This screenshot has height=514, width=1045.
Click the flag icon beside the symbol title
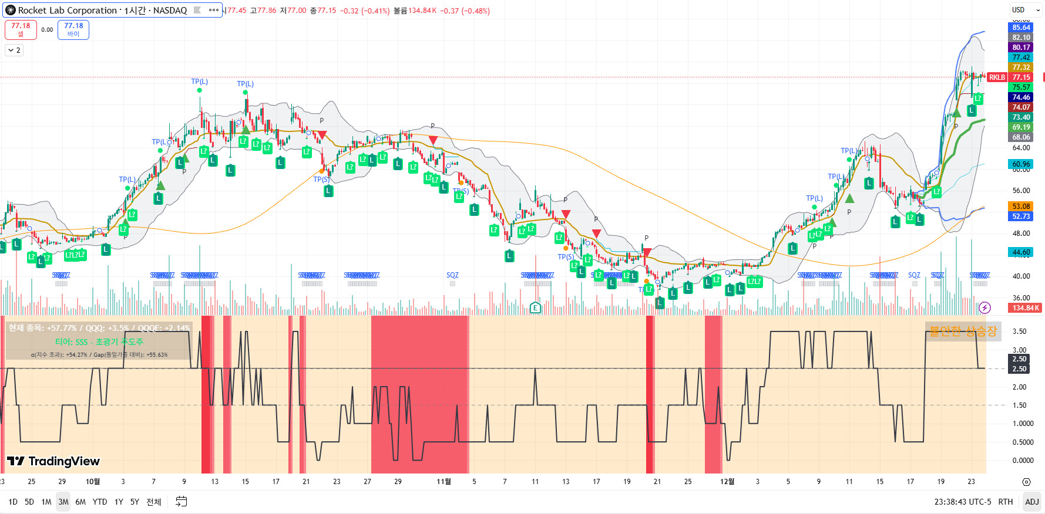197,10
